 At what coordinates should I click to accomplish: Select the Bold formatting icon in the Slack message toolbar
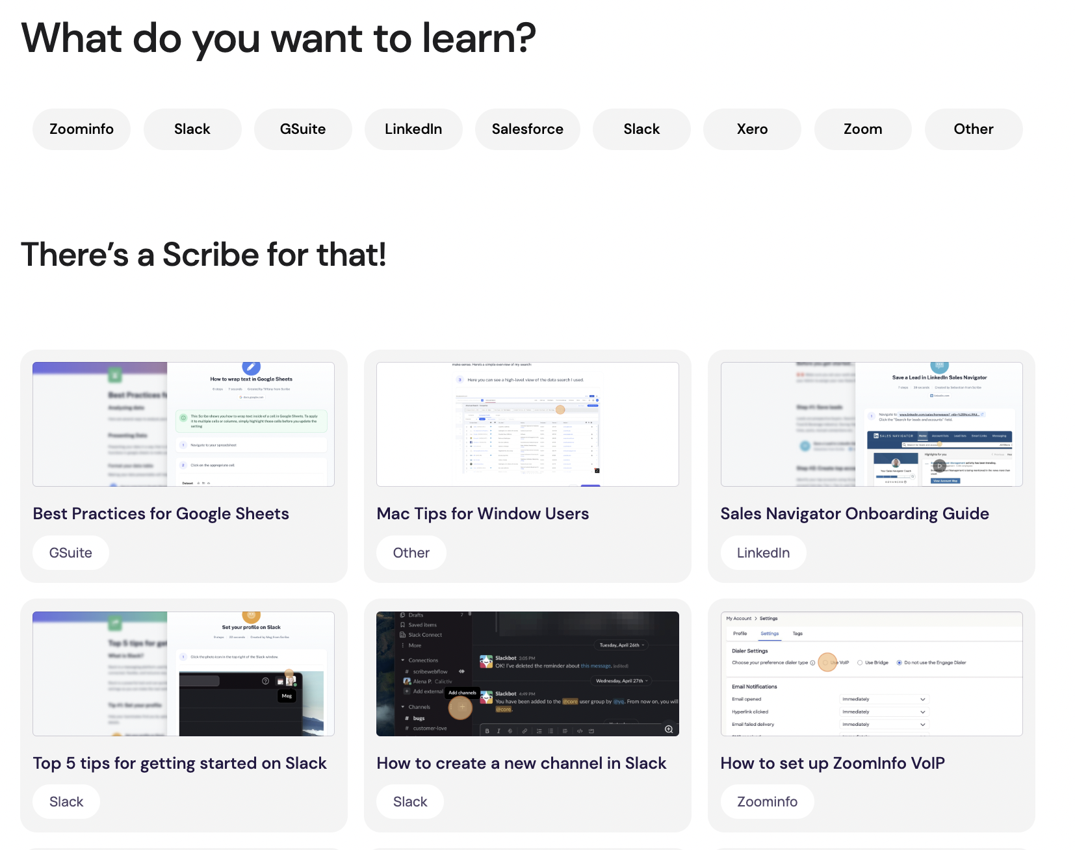coord(487,731)
